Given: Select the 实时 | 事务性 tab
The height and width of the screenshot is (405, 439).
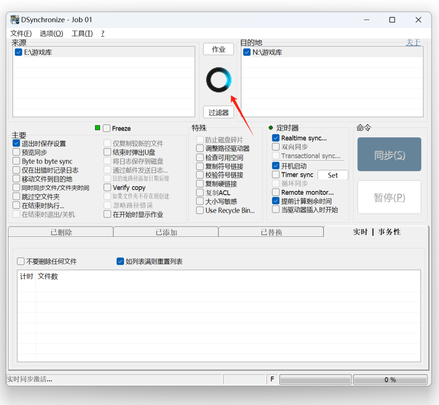Looking at the screenshot, I should [376, 232].
